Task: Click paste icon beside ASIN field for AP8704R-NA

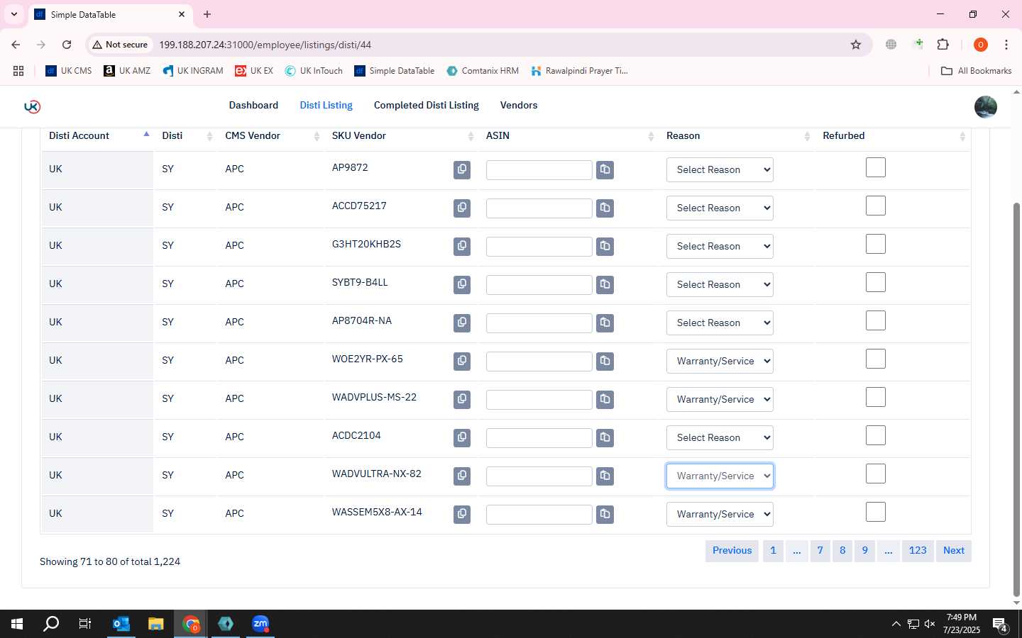Action: point(605,323)
